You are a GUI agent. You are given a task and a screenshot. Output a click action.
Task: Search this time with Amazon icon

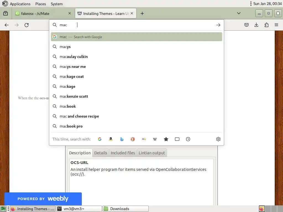click(x=111, y=139)
